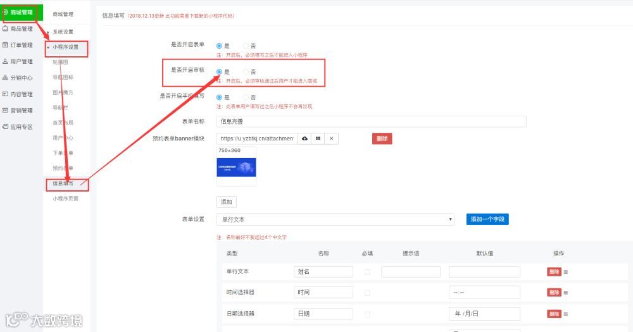The width and height of the screenshot is (633, 332).
Task: Click the 日期 name input field
Action: point(323,314)
